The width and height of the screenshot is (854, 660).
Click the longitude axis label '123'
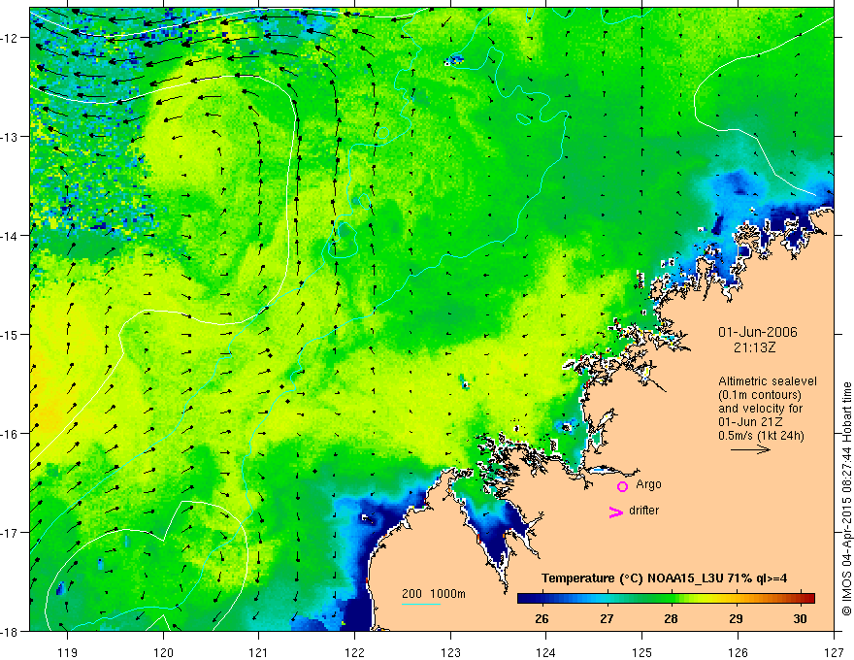(450, 652)
